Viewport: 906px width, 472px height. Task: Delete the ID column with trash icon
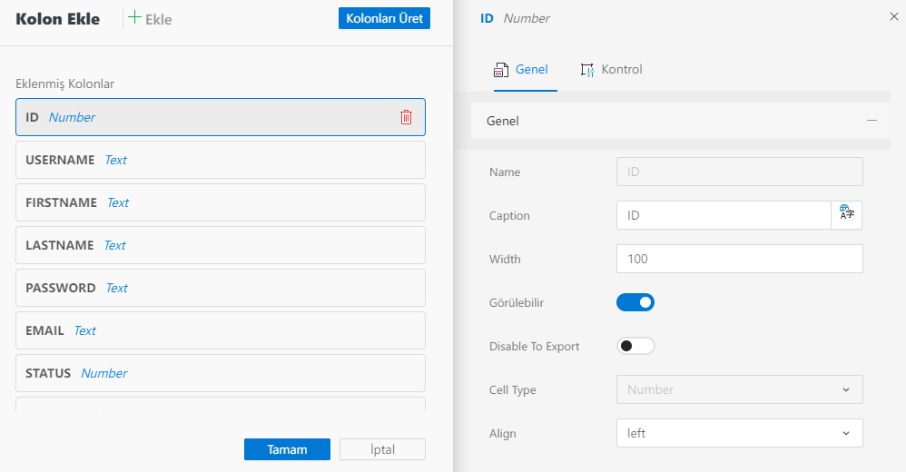[x=406, y=117]
